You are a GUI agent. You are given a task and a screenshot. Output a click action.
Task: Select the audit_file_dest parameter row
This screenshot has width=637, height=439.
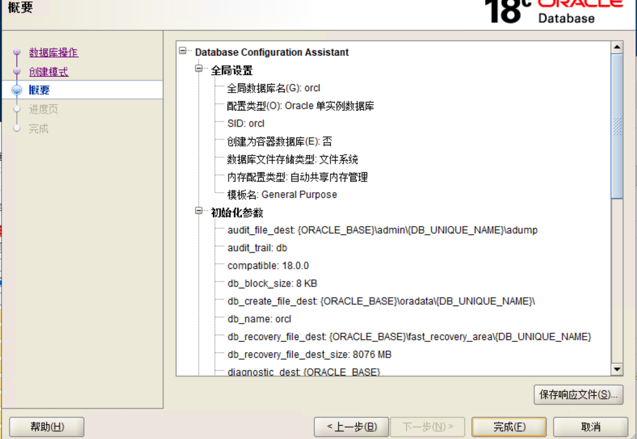pos(382,230)
